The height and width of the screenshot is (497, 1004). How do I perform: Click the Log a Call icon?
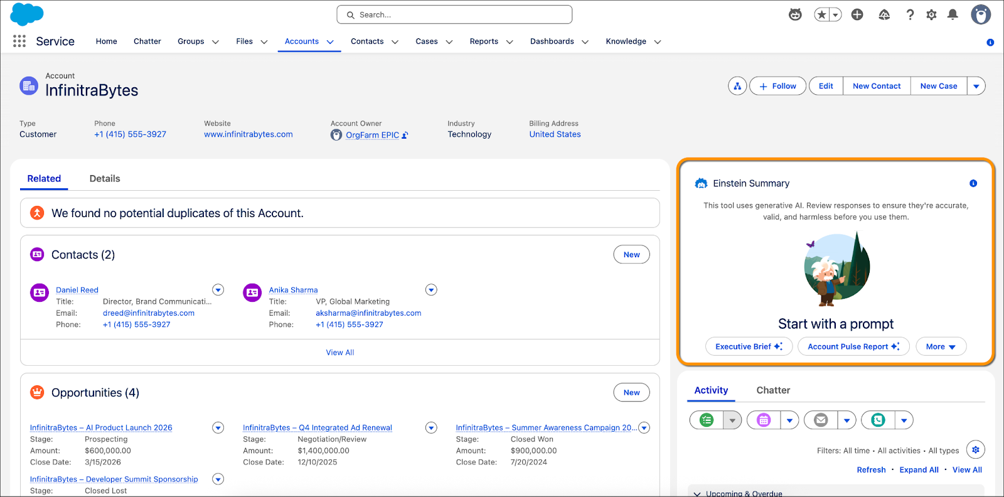[878, 420]
